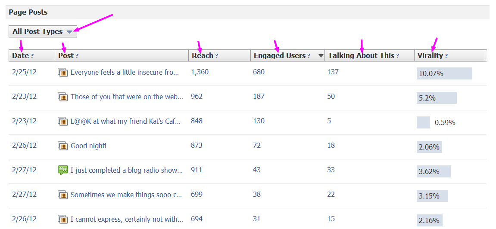The image size is (496, 229).
Task: Click green status icon for blog radio show post
Action: tap(63, 170)
